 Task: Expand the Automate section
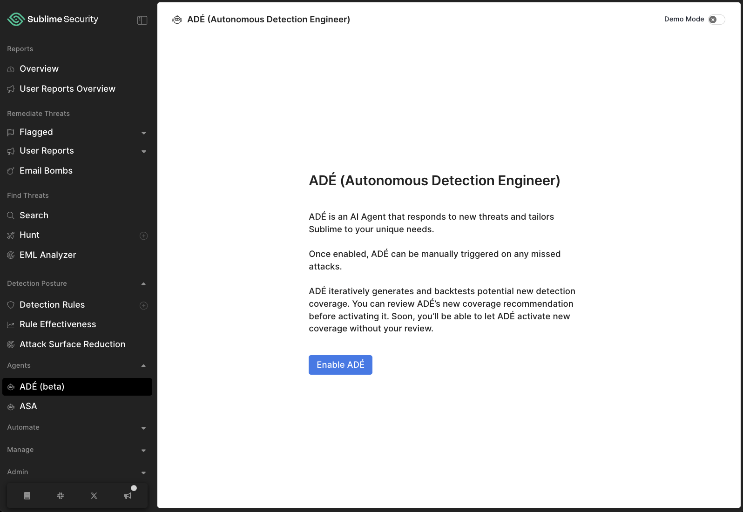143,428
